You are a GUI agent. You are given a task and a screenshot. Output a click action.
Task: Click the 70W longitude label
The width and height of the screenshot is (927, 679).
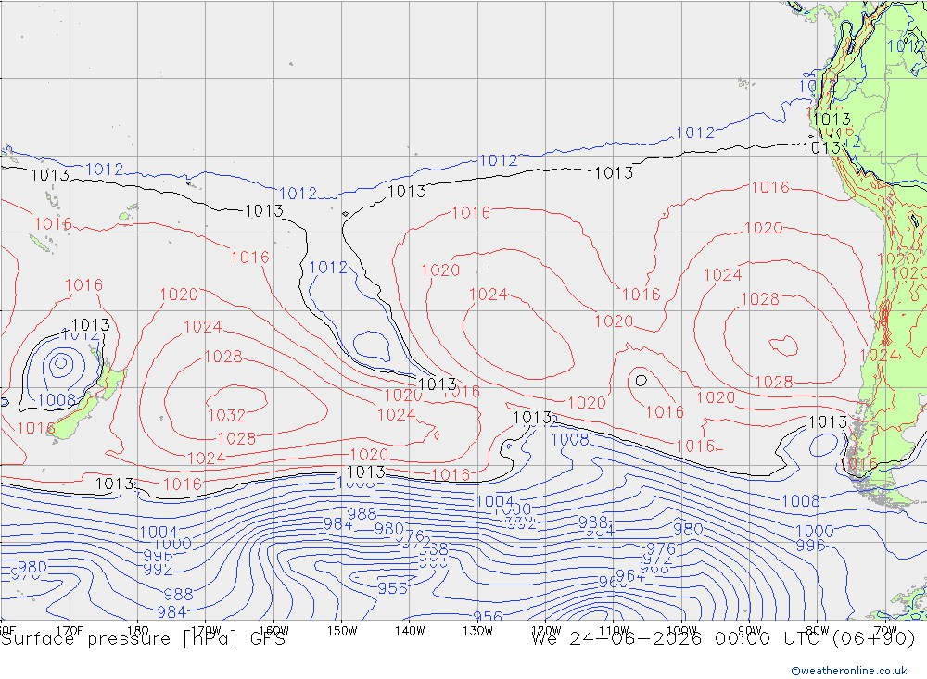tap(885, 631)
